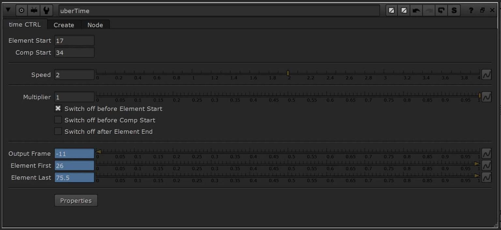The height and width of the screenshot is (230, 501).
Task: Open the Speed animation curve menu
Action: (x=486, y=74)
